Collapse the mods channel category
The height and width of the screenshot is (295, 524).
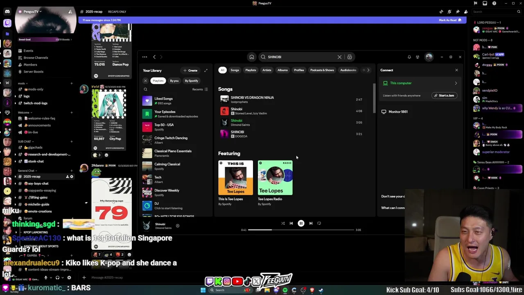[22, 84]
